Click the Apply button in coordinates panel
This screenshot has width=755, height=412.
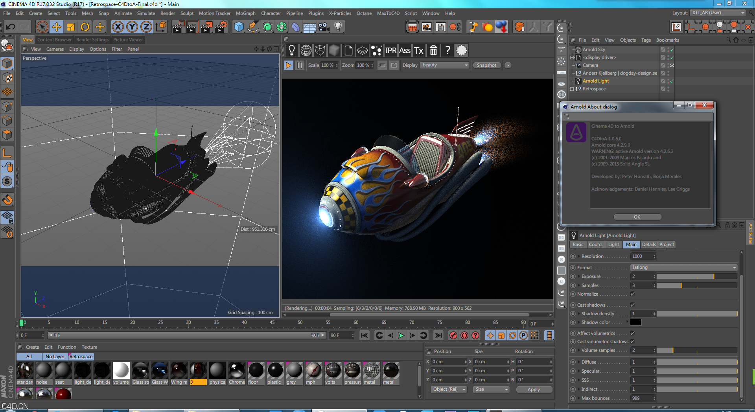(x=534, y=390)
